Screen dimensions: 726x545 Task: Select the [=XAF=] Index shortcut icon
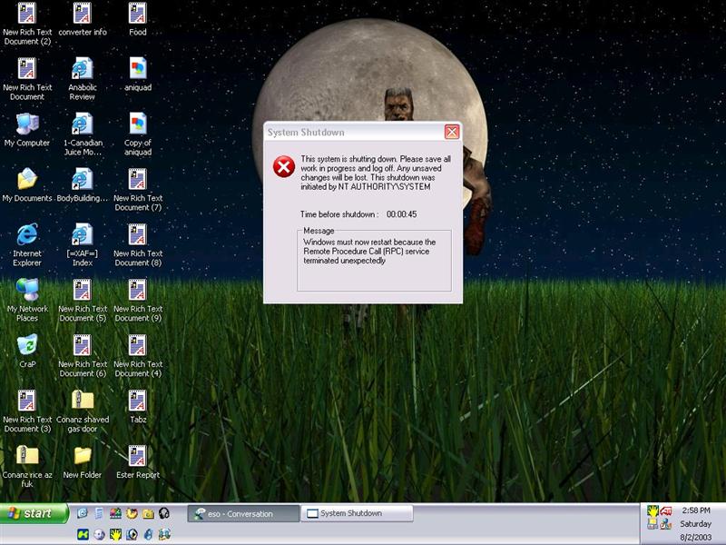click(83, 245)
